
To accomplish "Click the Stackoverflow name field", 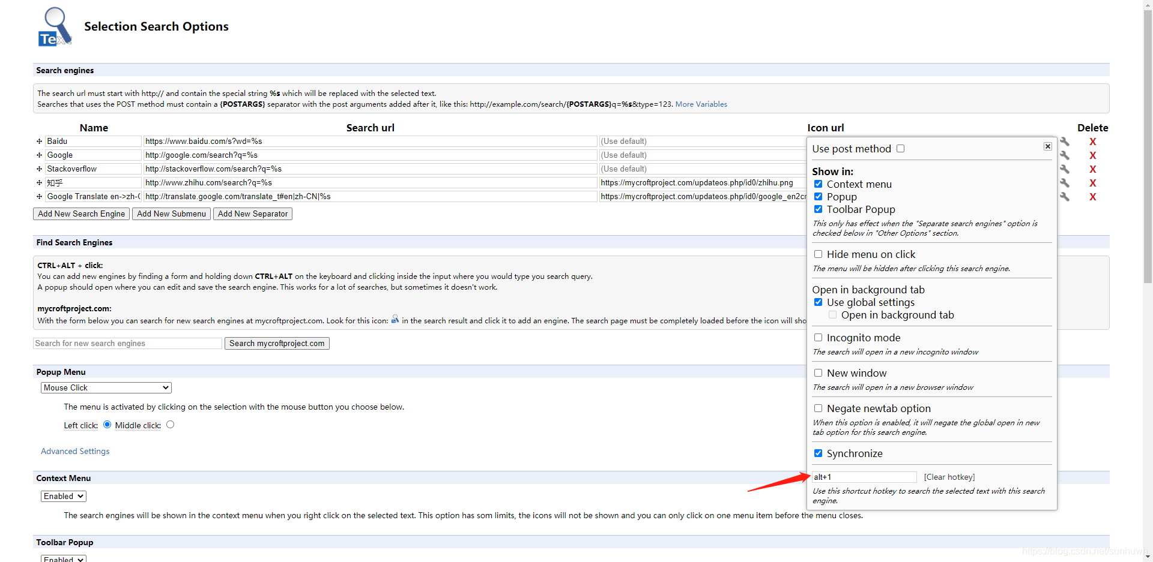I will pos(93,169).
